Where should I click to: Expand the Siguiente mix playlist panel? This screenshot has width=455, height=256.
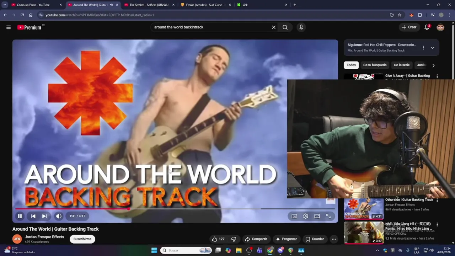point(433,48)
